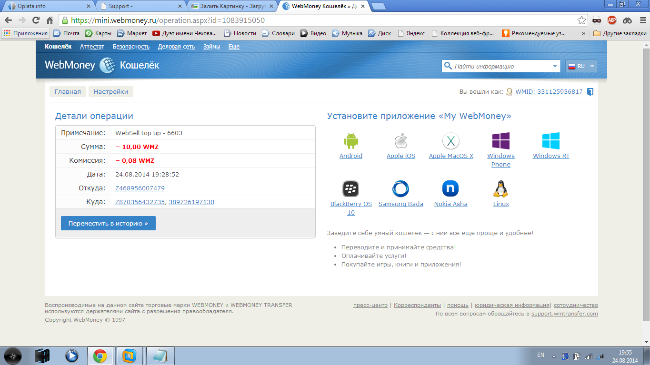Click the Windows Start orb
The height and width of the screenshot is (365, 650).
[13, 355]
